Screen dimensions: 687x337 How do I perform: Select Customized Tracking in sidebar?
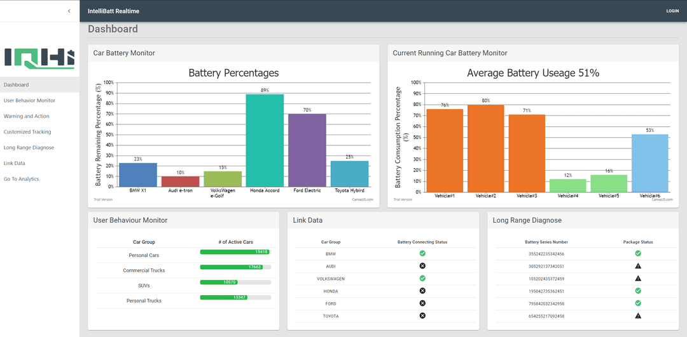tap(39, 131)
